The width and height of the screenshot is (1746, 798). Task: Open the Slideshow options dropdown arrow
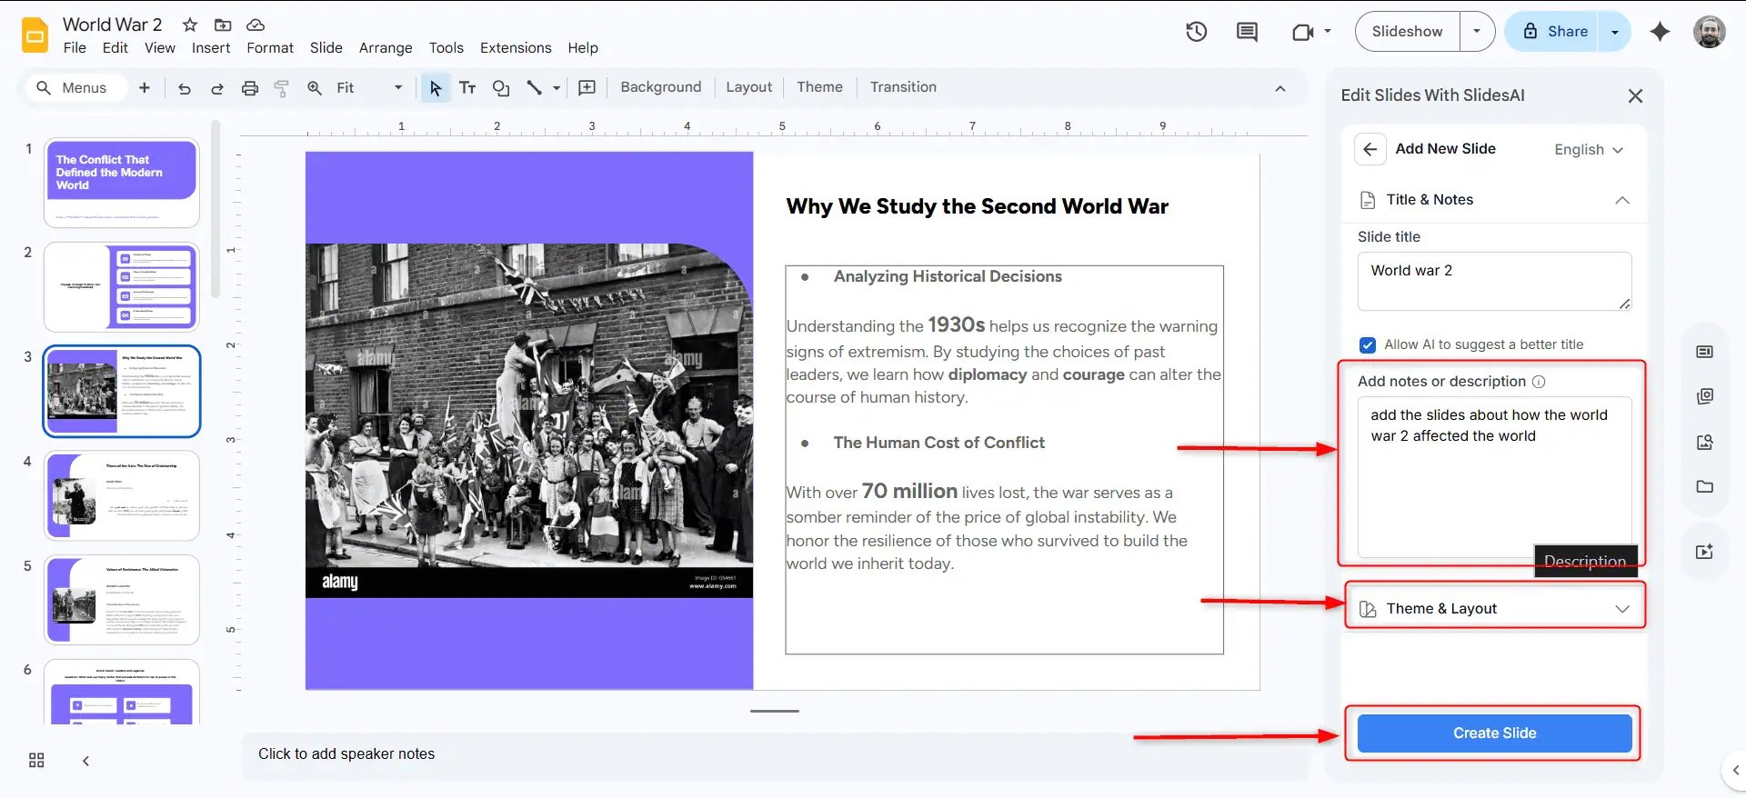pyautogui.click(x=1477, y=32)
